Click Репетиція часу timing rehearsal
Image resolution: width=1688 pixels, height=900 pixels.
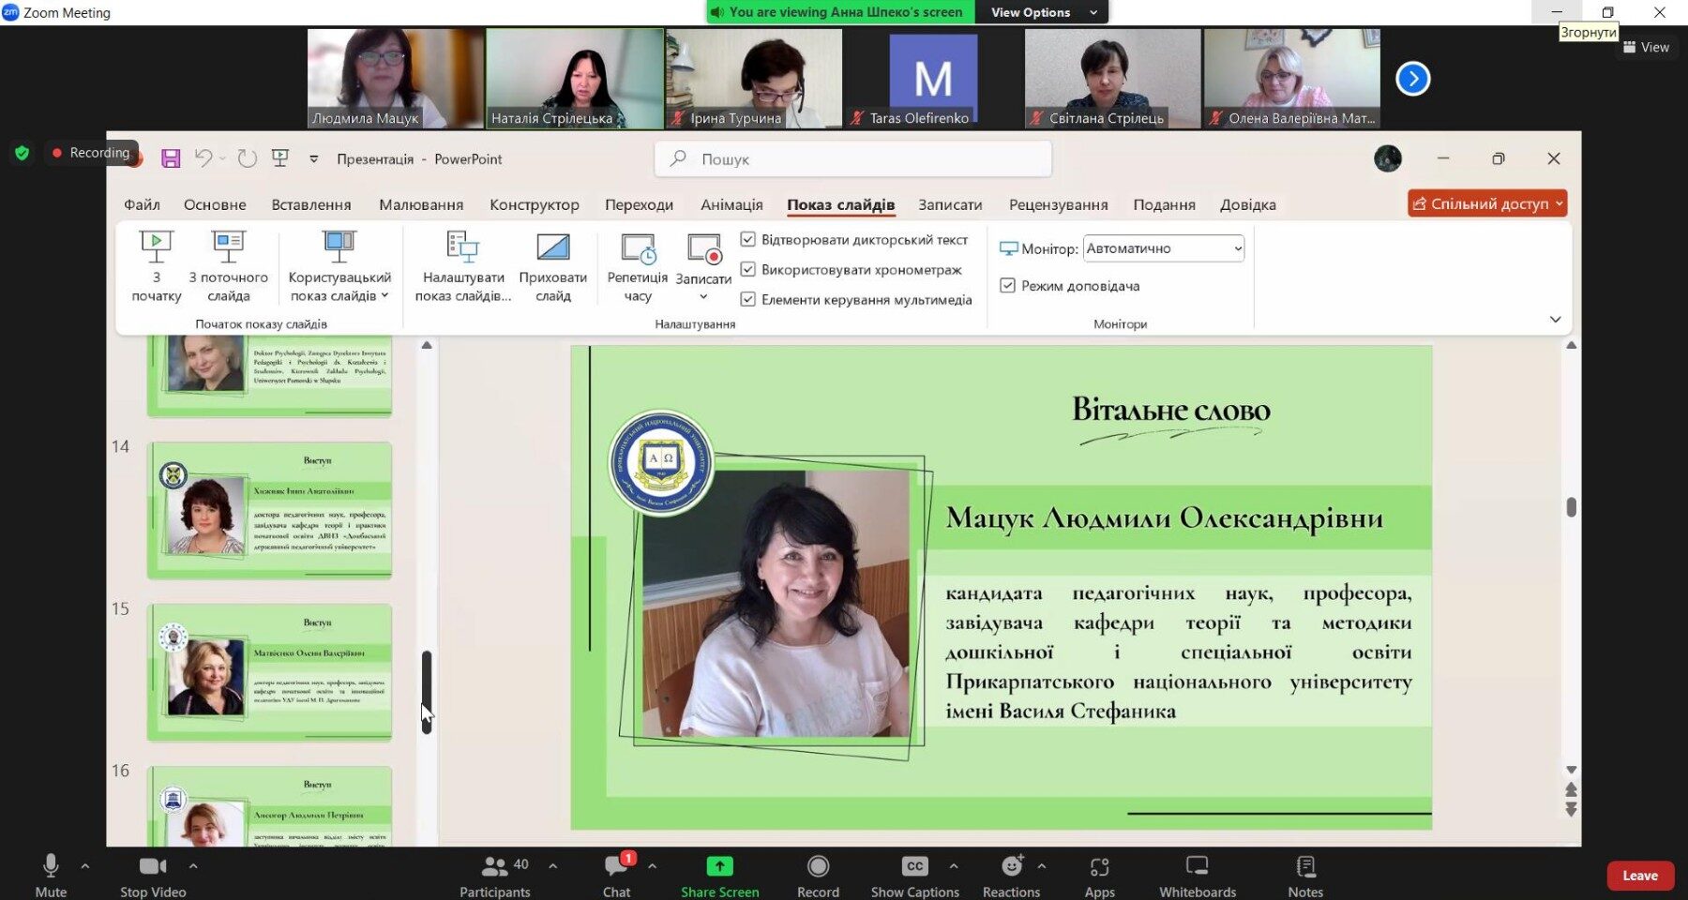point(638,267)
